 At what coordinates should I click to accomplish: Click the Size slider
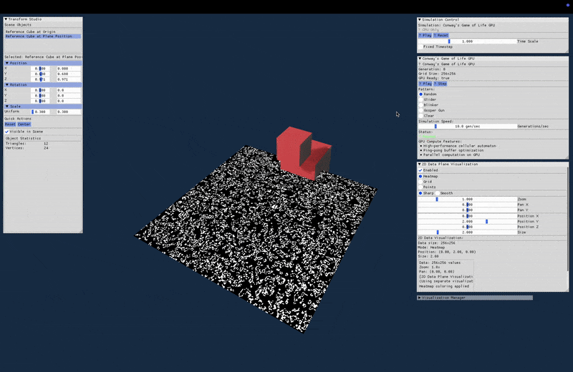click(x=467, y=232)
